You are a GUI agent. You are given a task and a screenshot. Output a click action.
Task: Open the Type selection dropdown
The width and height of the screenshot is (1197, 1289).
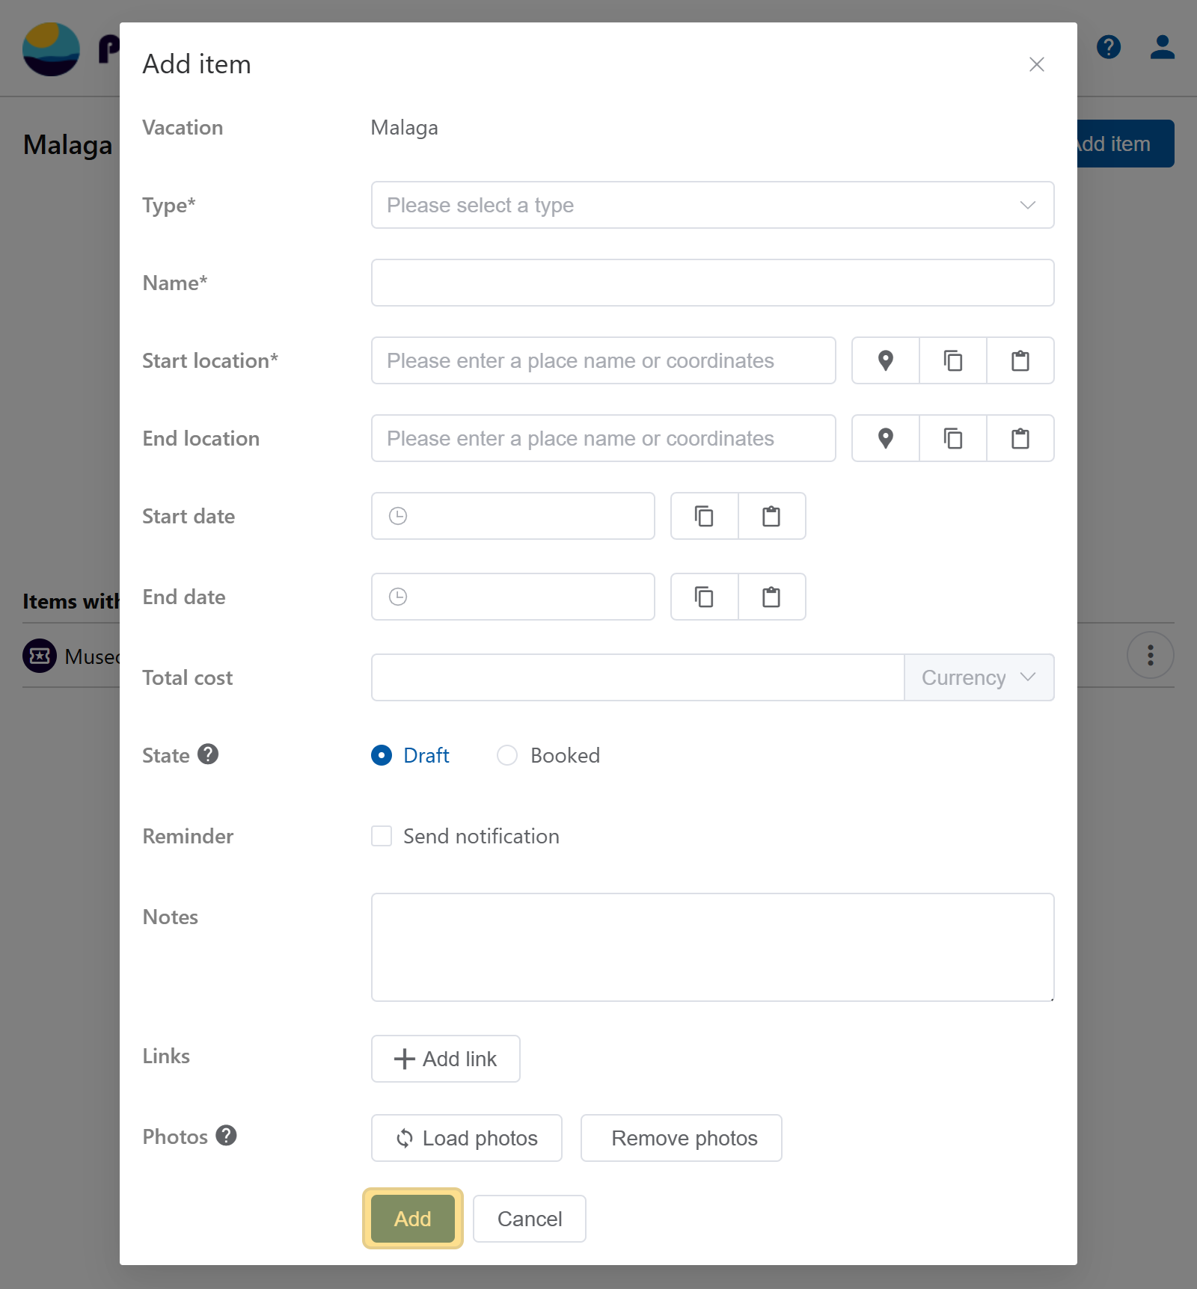pyautogui.click(x=712, y=205)
